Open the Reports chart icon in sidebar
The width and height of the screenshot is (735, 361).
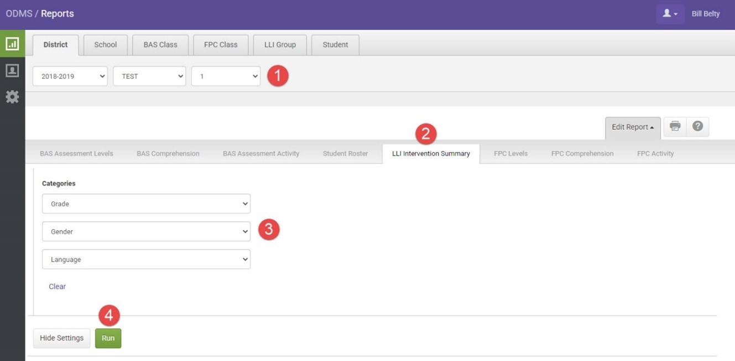pos(12,44)
